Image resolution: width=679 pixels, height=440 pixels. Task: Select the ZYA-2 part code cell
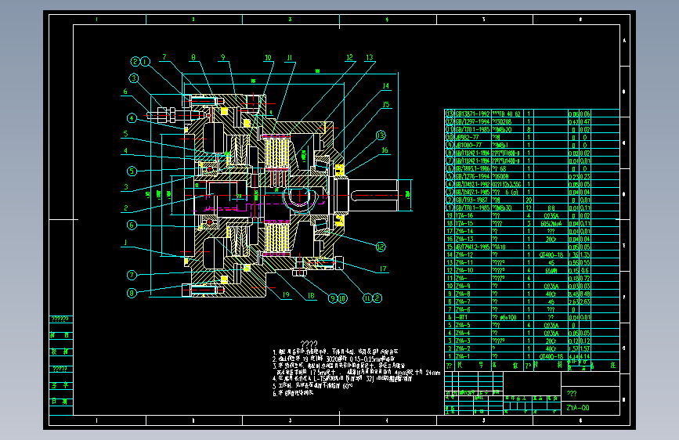(463, 348)
